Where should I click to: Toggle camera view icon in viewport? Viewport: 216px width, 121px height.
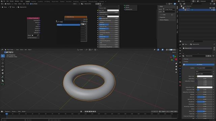pyautogui.click(x=176, y=69)
